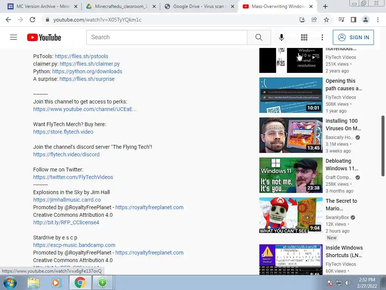Viewport: 386px width, 290px height.
Task: Open 'The Secret to Mario' video thumbnail
Action: pos(291,215)
